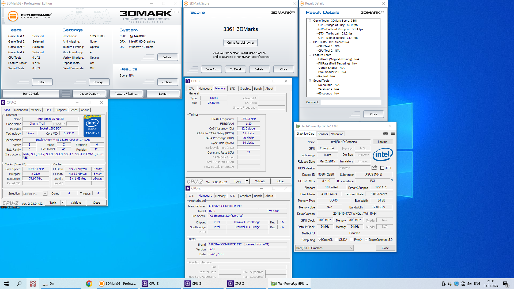Image resolution: width=514 pixels, height=289 pixels.
Task: Collapse the Feature Tests tree node
Action: pyautogui.click(x=310, y=55)
